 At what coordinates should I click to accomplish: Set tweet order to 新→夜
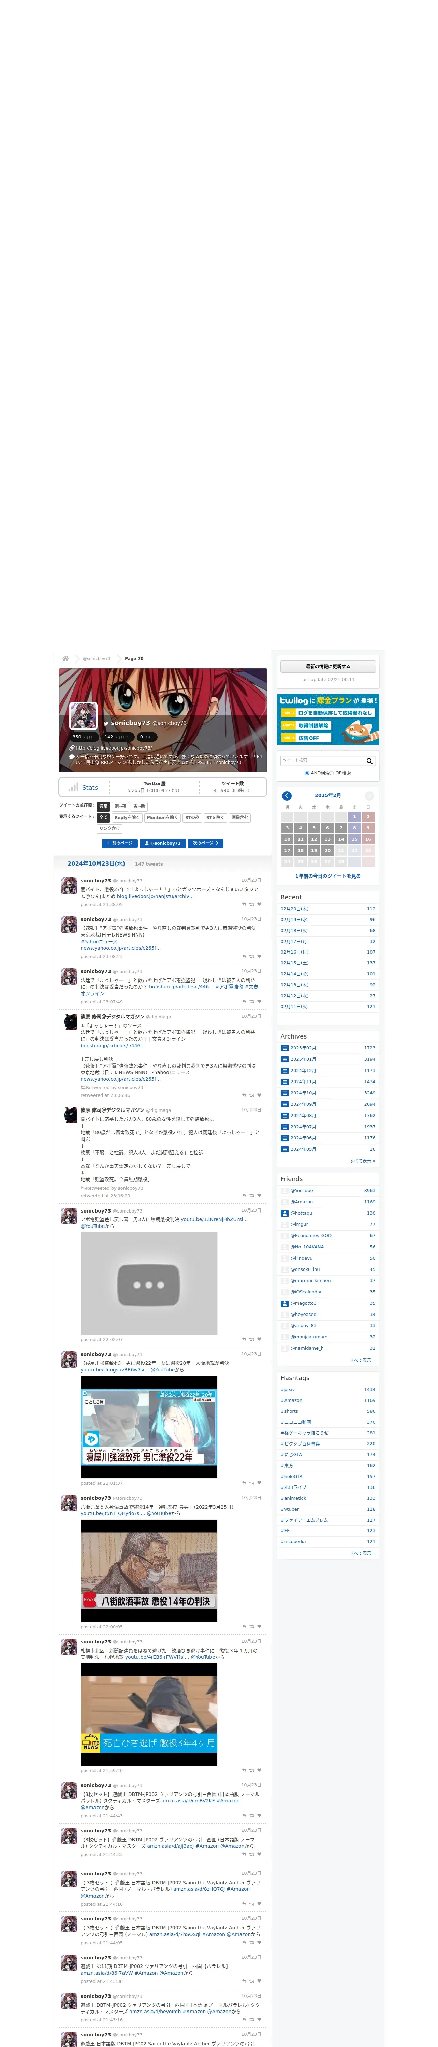(120, 807)
